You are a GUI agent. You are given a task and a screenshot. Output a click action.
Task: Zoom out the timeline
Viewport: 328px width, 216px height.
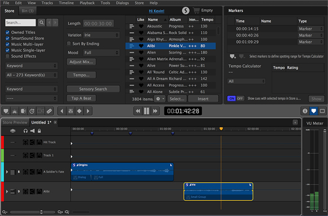coord(5,212)
